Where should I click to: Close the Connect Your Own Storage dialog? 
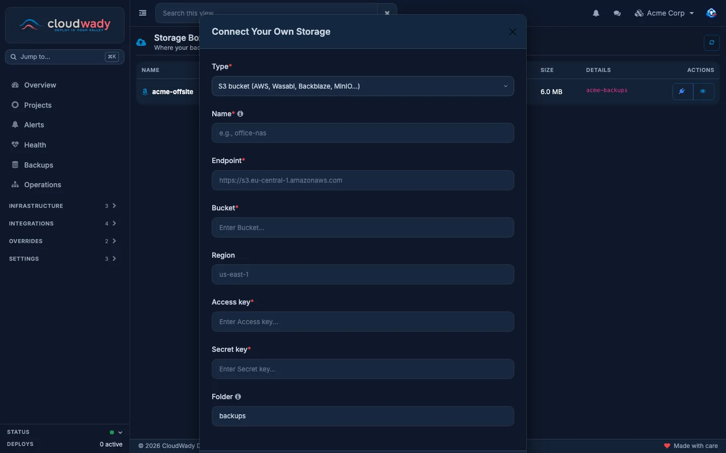pyautogui.click(x=513, y=32)
